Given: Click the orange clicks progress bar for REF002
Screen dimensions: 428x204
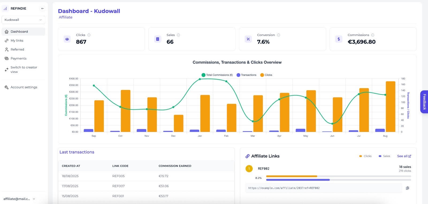Looking at the screenshot, I should 292,176.
